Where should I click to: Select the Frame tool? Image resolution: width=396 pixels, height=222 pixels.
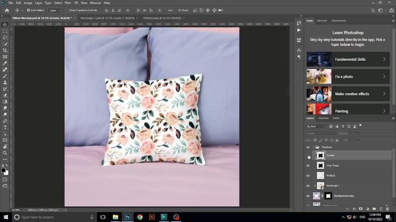click(x=5, y=57)
